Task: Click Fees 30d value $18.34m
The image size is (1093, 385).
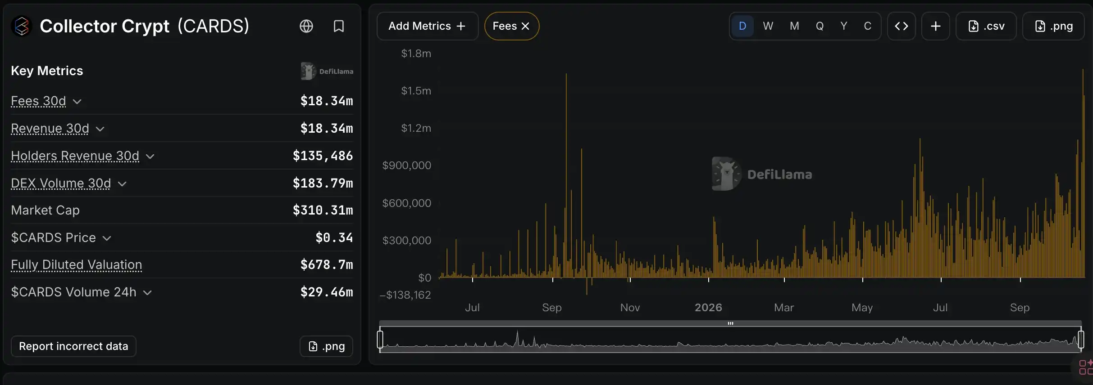Action: [x=327, y=101]
